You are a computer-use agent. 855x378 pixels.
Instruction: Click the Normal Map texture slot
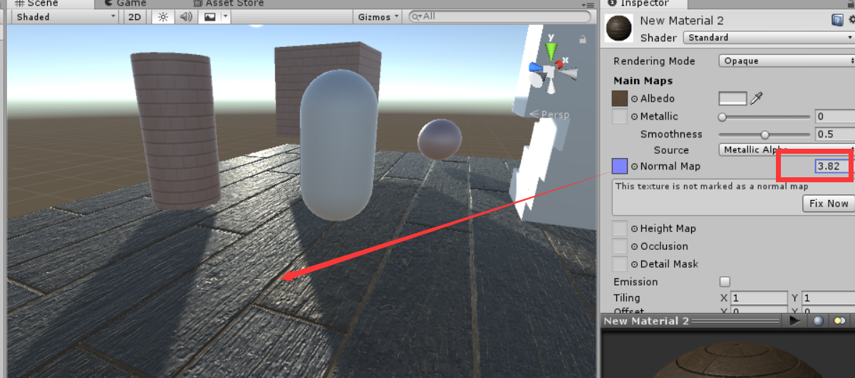tap(620, 167)
